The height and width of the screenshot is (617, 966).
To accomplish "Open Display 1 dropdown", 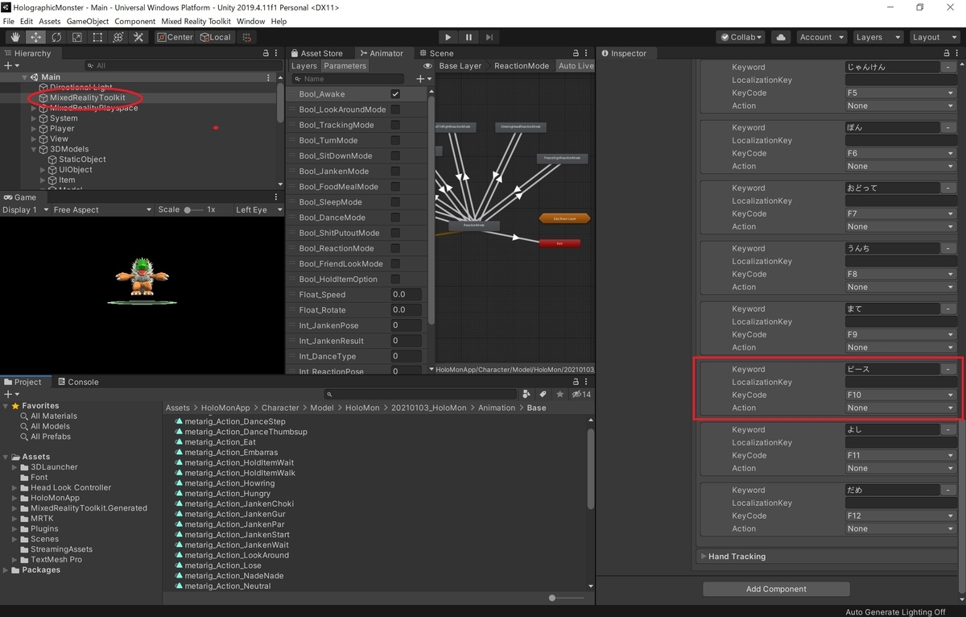I will tap(24, 209).
